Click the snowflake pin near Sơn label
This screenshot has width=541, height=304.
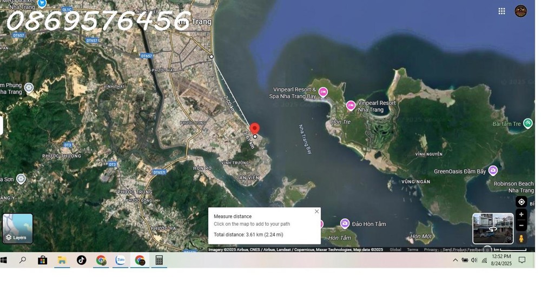[x=21, y=179]
